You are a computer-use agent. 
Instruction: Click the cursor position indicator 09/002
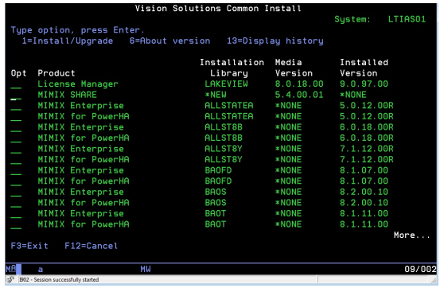coord(420,269)
